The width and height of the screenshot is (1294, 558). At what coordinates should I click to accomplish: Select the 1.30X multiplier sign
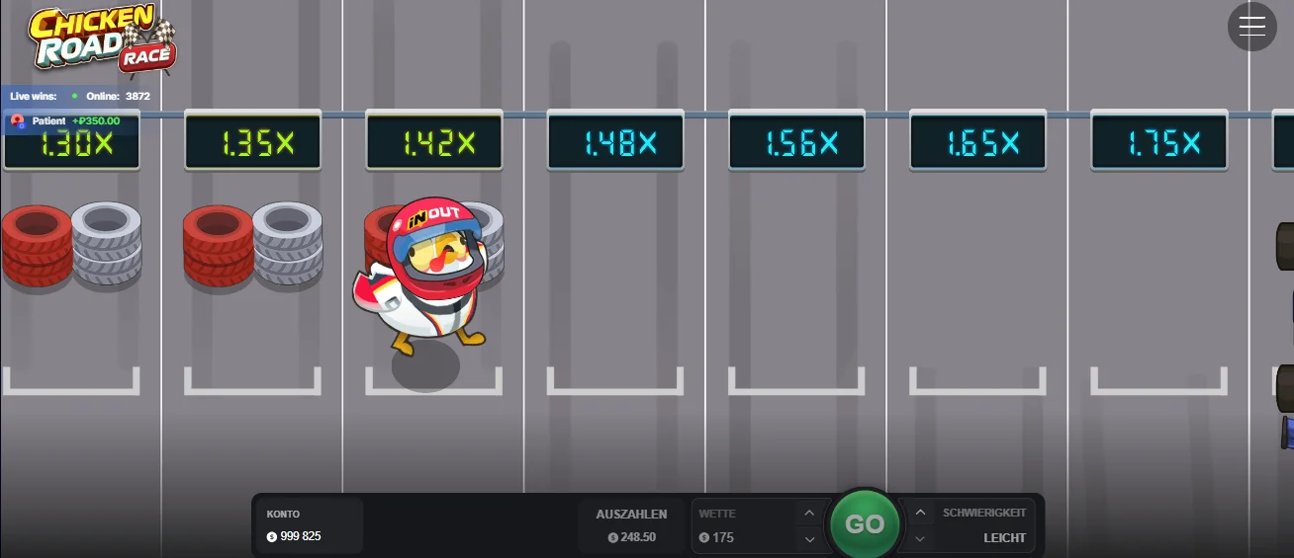pos(71,142)
